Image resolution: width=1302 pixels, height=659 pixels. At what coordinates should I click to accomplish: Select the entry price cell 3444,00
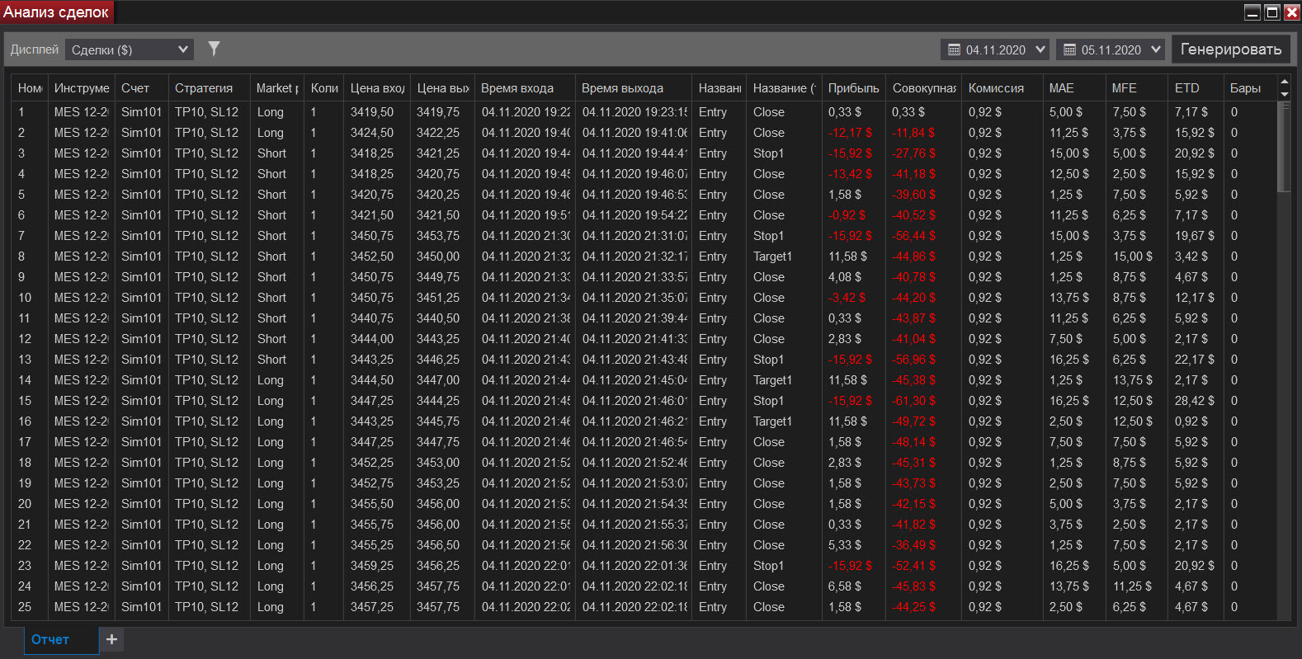tap(372, 339)
